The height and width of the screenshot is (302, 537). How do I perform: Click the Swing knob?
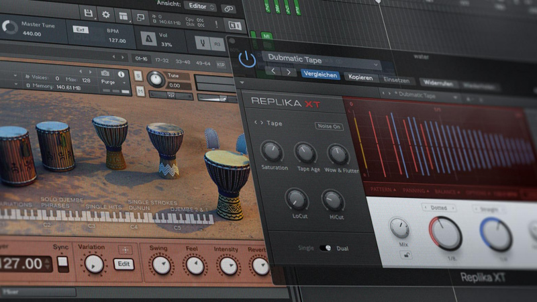(161, 265)
